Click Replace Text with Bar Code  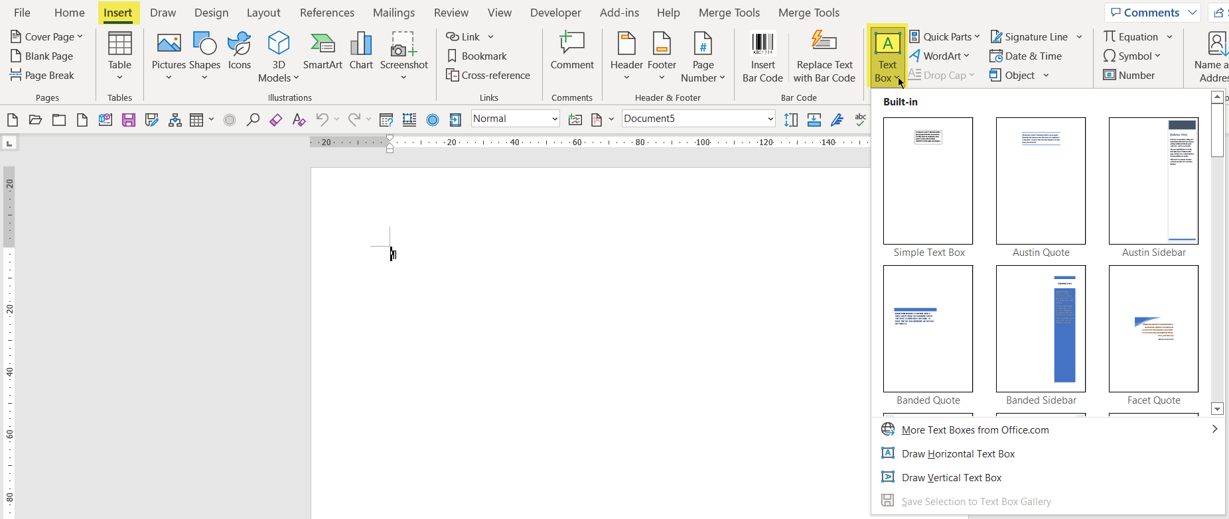click(824, 57)
